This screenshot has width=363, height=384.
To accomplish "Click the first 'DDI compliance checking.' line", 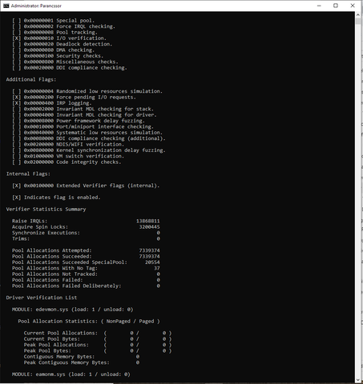I will pyautogui.click(x=70, y=68).
